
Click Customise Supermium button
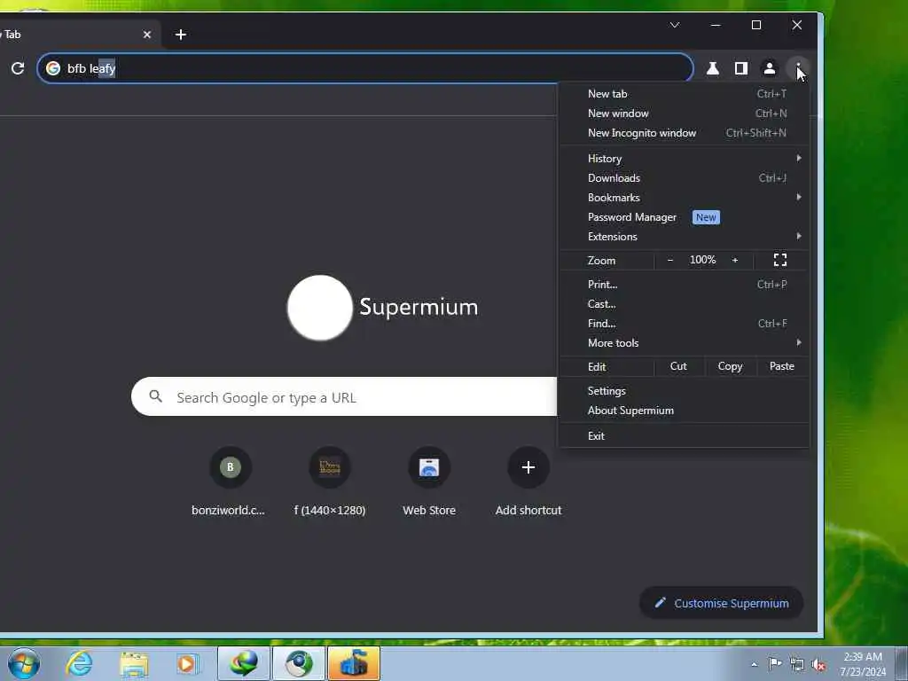[x=722, y=603]
